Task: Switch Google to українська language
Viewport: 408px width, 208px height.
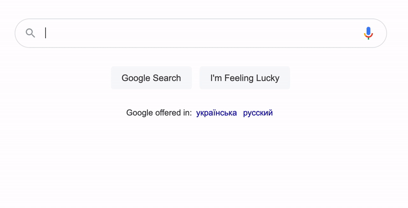Action: click(216, 113)
